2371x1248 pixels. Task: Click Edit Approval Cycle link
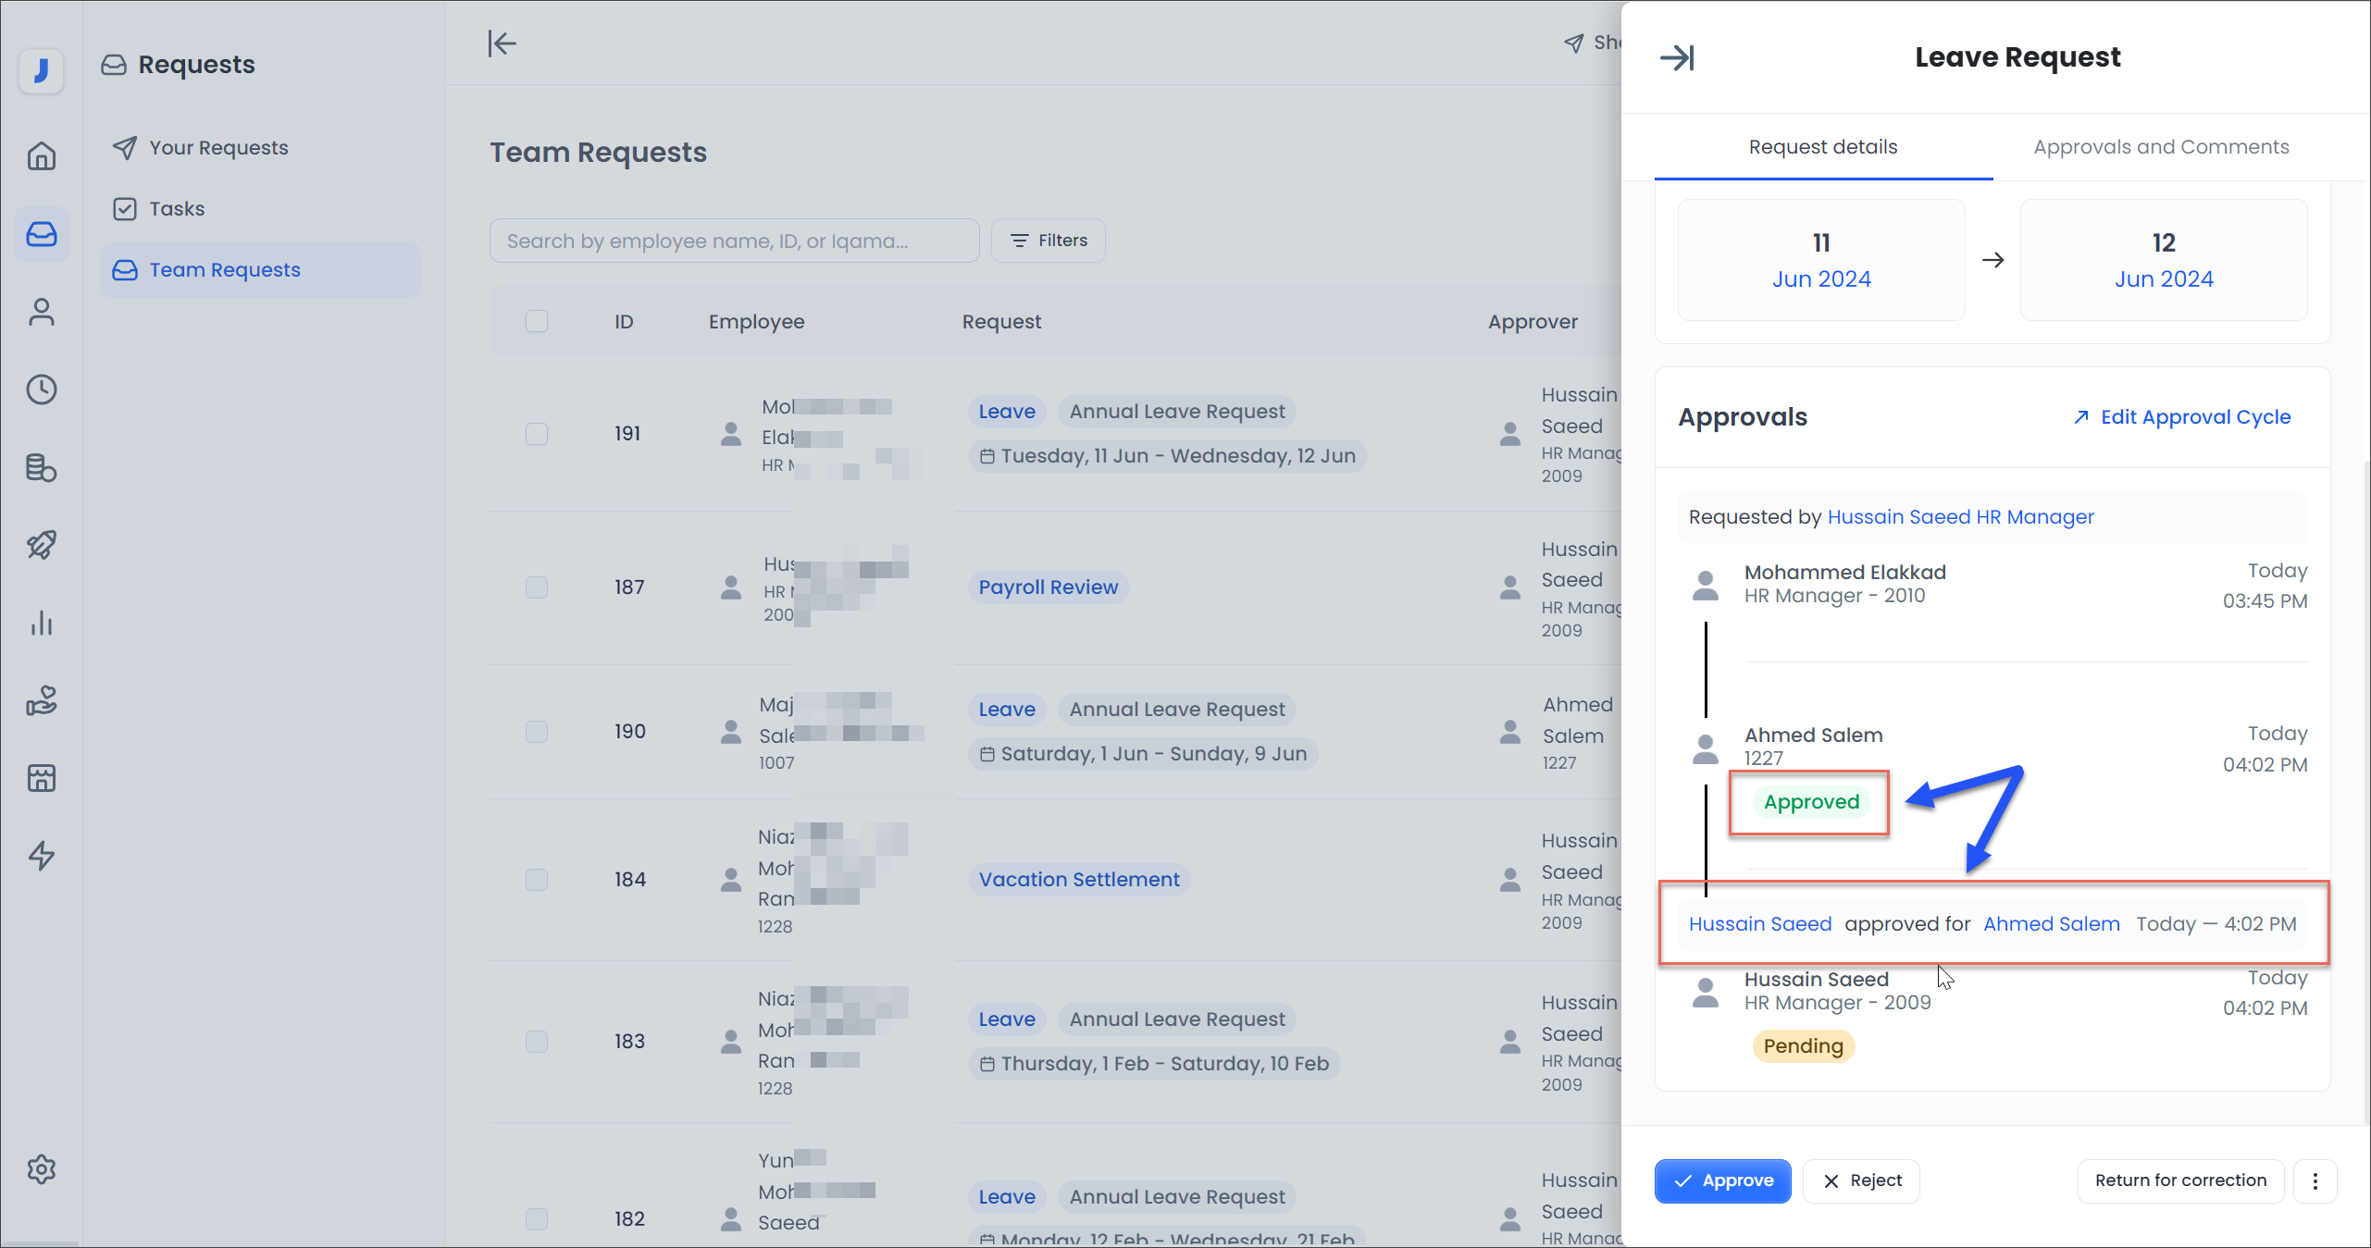tap(2194, 417)
